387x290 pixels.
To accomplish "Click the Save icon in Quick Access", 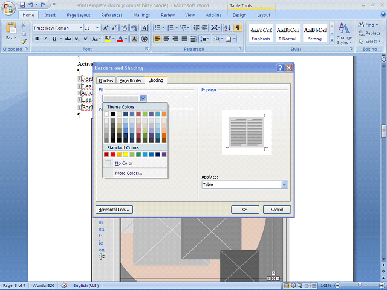I will tap(22, 5).
